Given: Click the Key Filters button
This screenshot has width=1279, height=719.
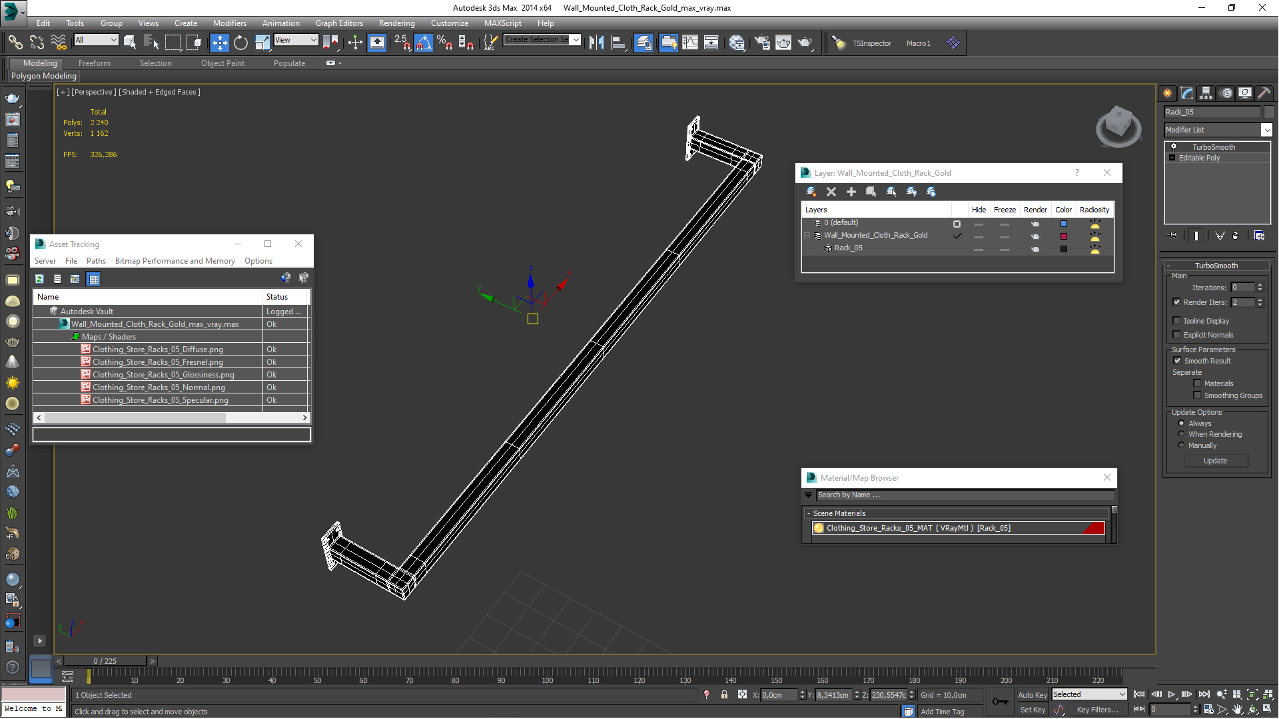Looking at the screenshot, I should [1097, 710].
